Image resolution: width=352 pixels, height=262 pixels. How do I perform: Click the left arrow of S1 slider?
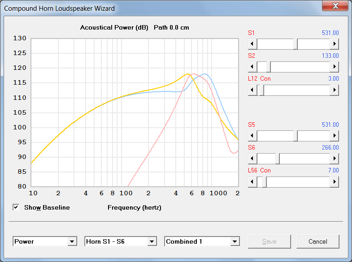pyautogui.click(x=252, y=44)
